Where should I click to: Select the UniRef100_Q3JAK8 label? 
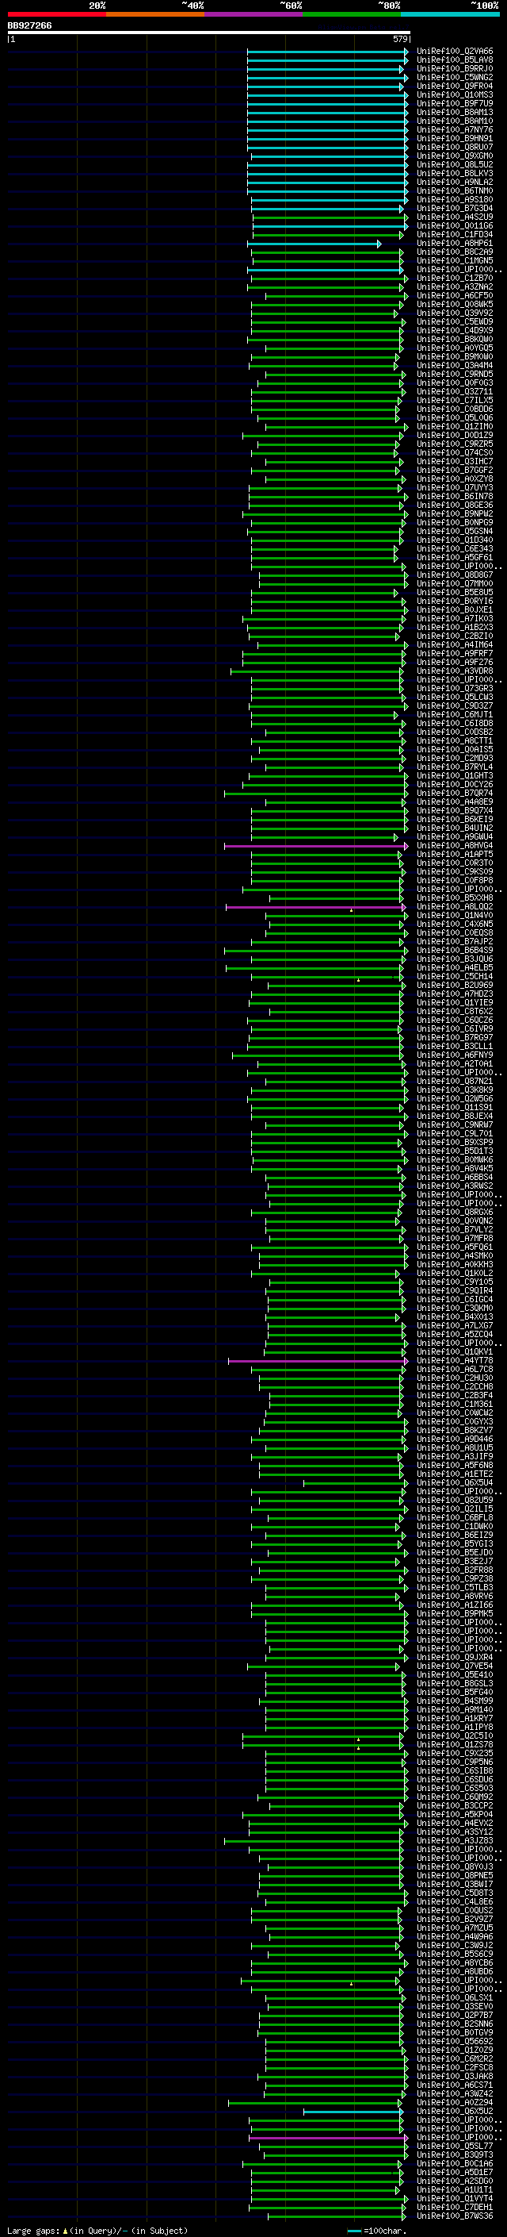pyautogui.click(x=454, y=2075)
